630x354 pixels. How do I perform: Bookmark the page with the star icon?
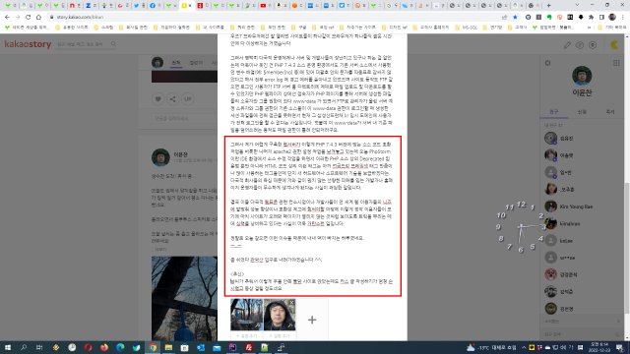515,18
